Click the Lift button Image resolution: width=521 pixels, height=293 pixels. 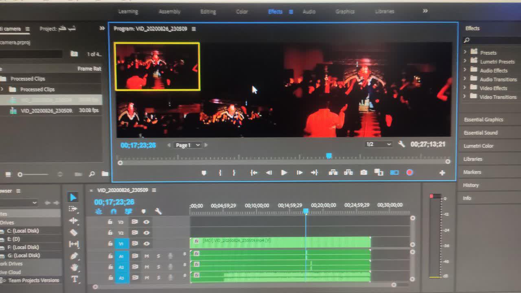click(333, 172)
